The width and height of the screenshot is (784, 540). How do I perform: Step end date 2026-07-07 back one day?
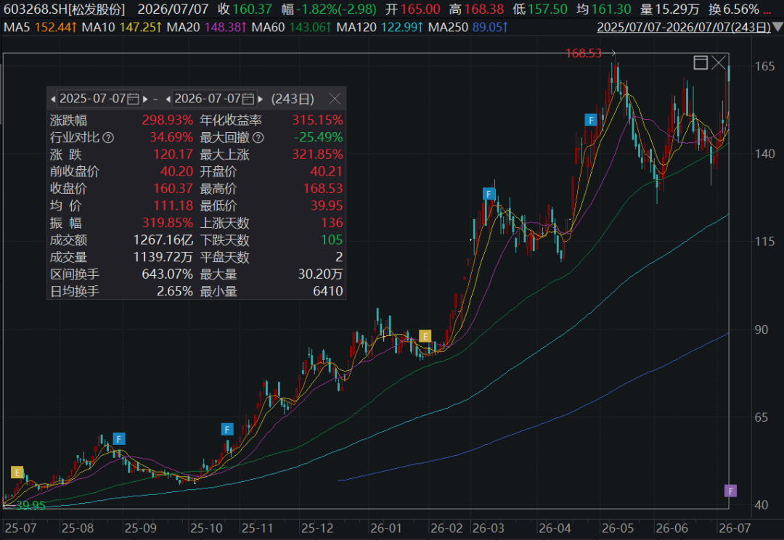(168, 99)
